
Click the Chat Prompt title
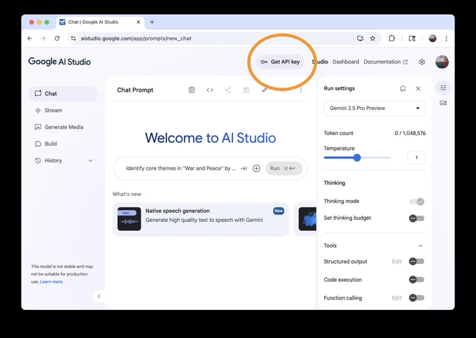(135, 90)
